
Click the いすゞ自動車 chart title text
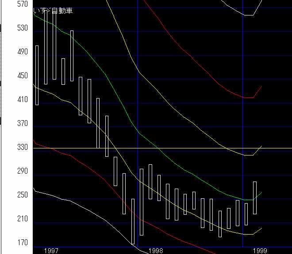(x=53, y=11)
